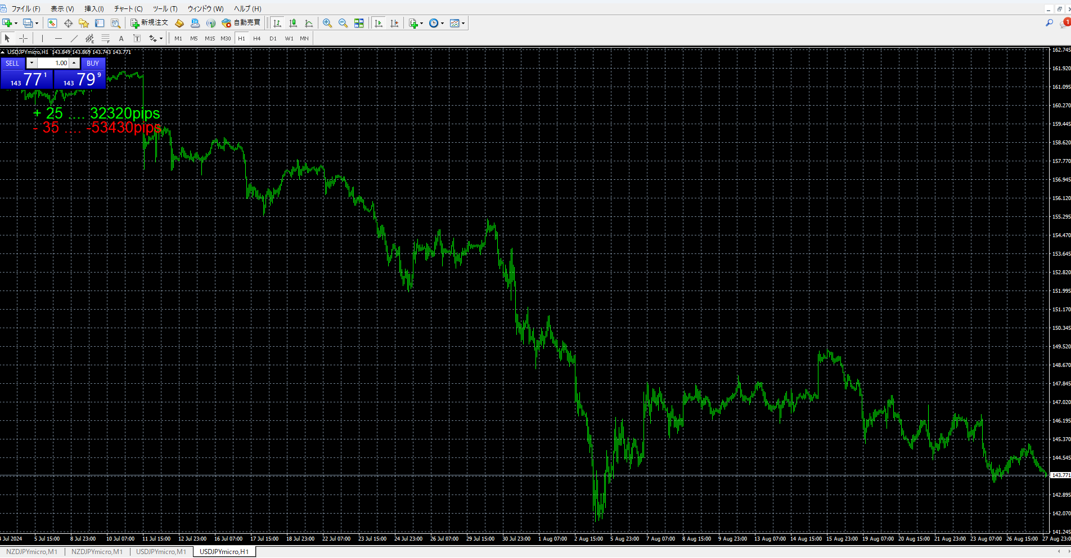Open the search magnifier in top right
Image resolution: width=1071 pixels, height=558 pixels.
1049,23
